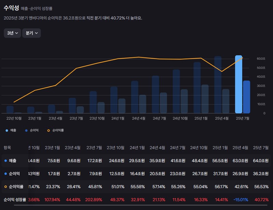Viewport: 273px width, 210px height.
Task: Select the 25년 7월 table column header
Action: [x=261, y=148]
